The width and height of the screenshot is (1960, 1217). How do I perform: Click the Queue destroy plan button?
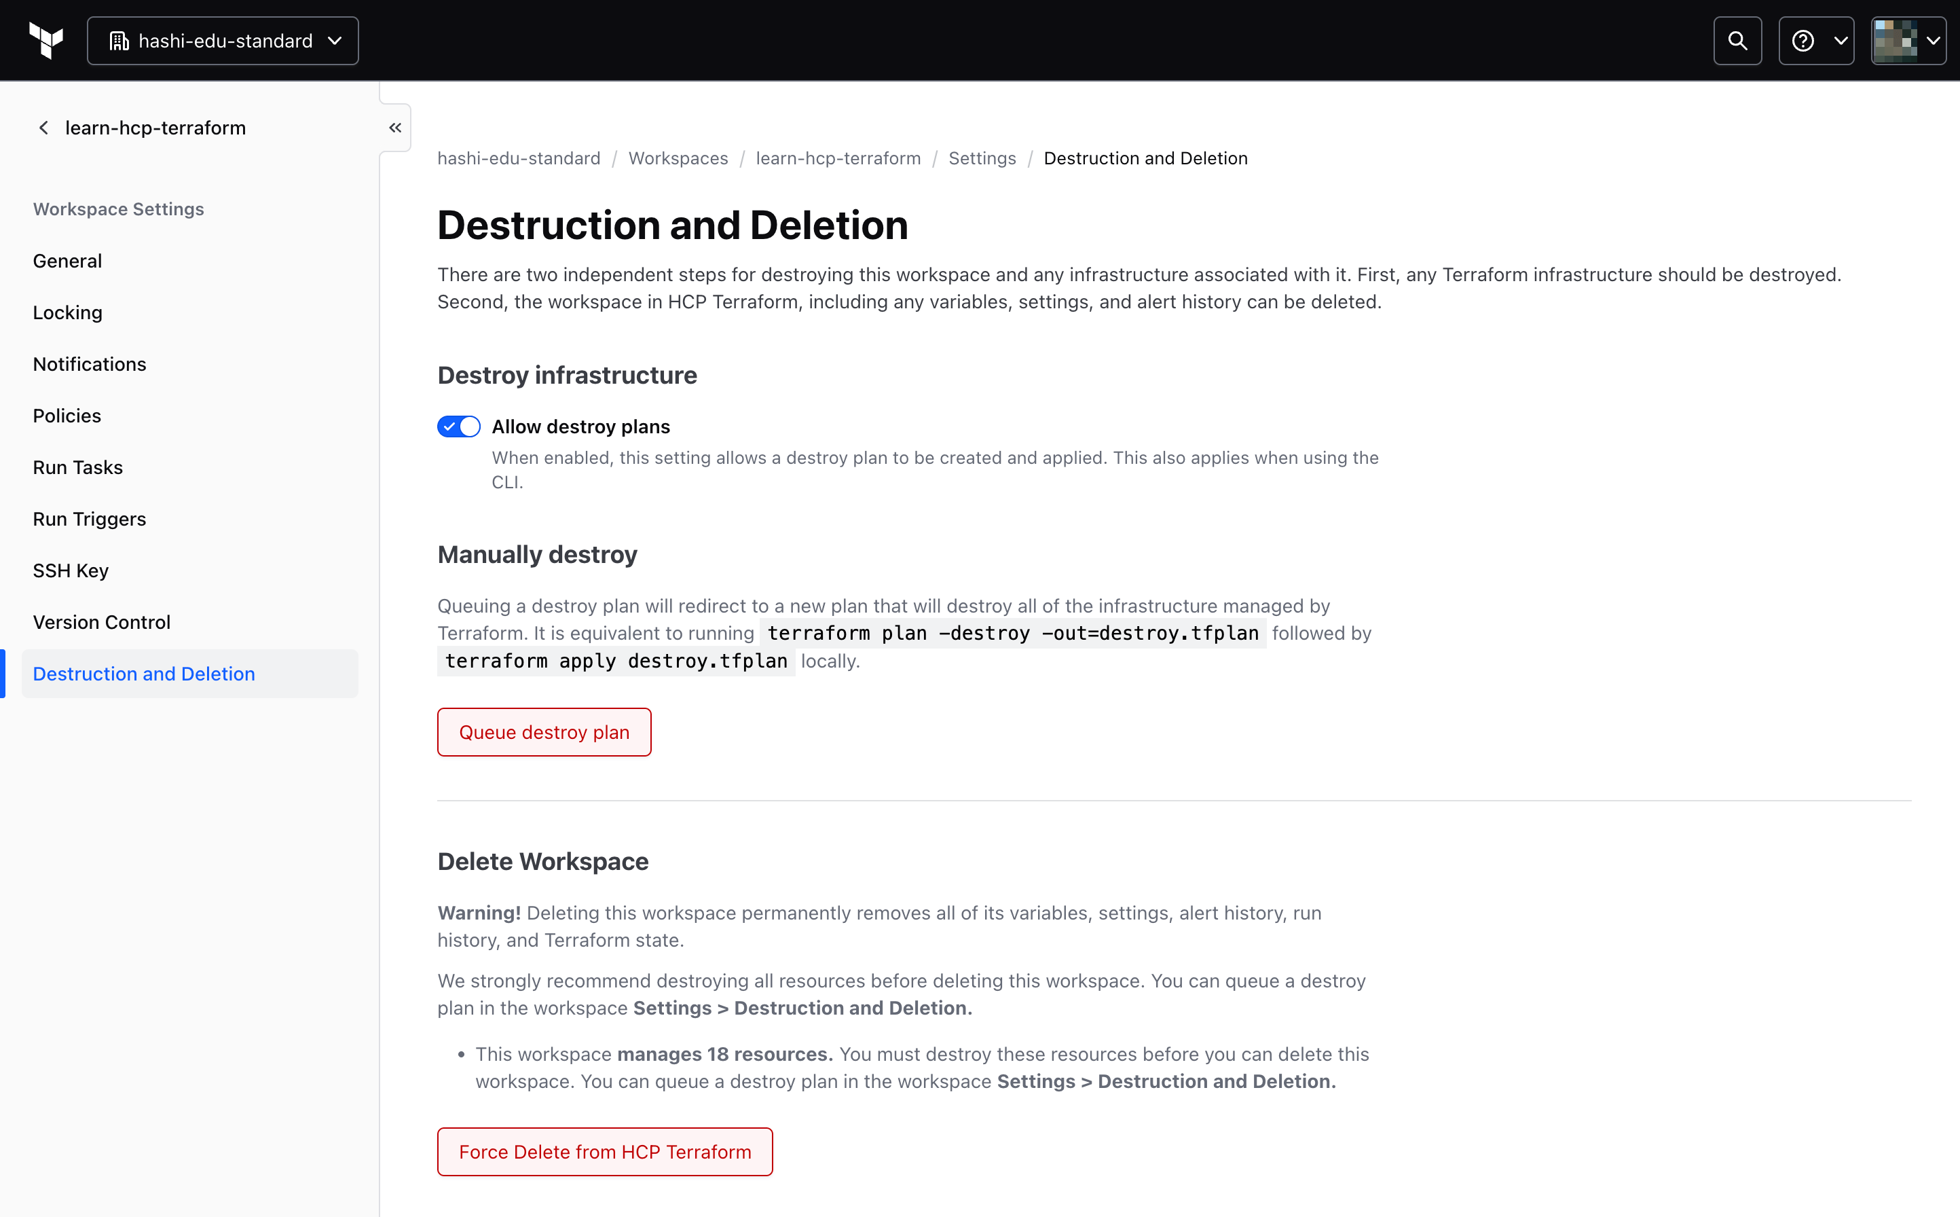tap(544, 731)
